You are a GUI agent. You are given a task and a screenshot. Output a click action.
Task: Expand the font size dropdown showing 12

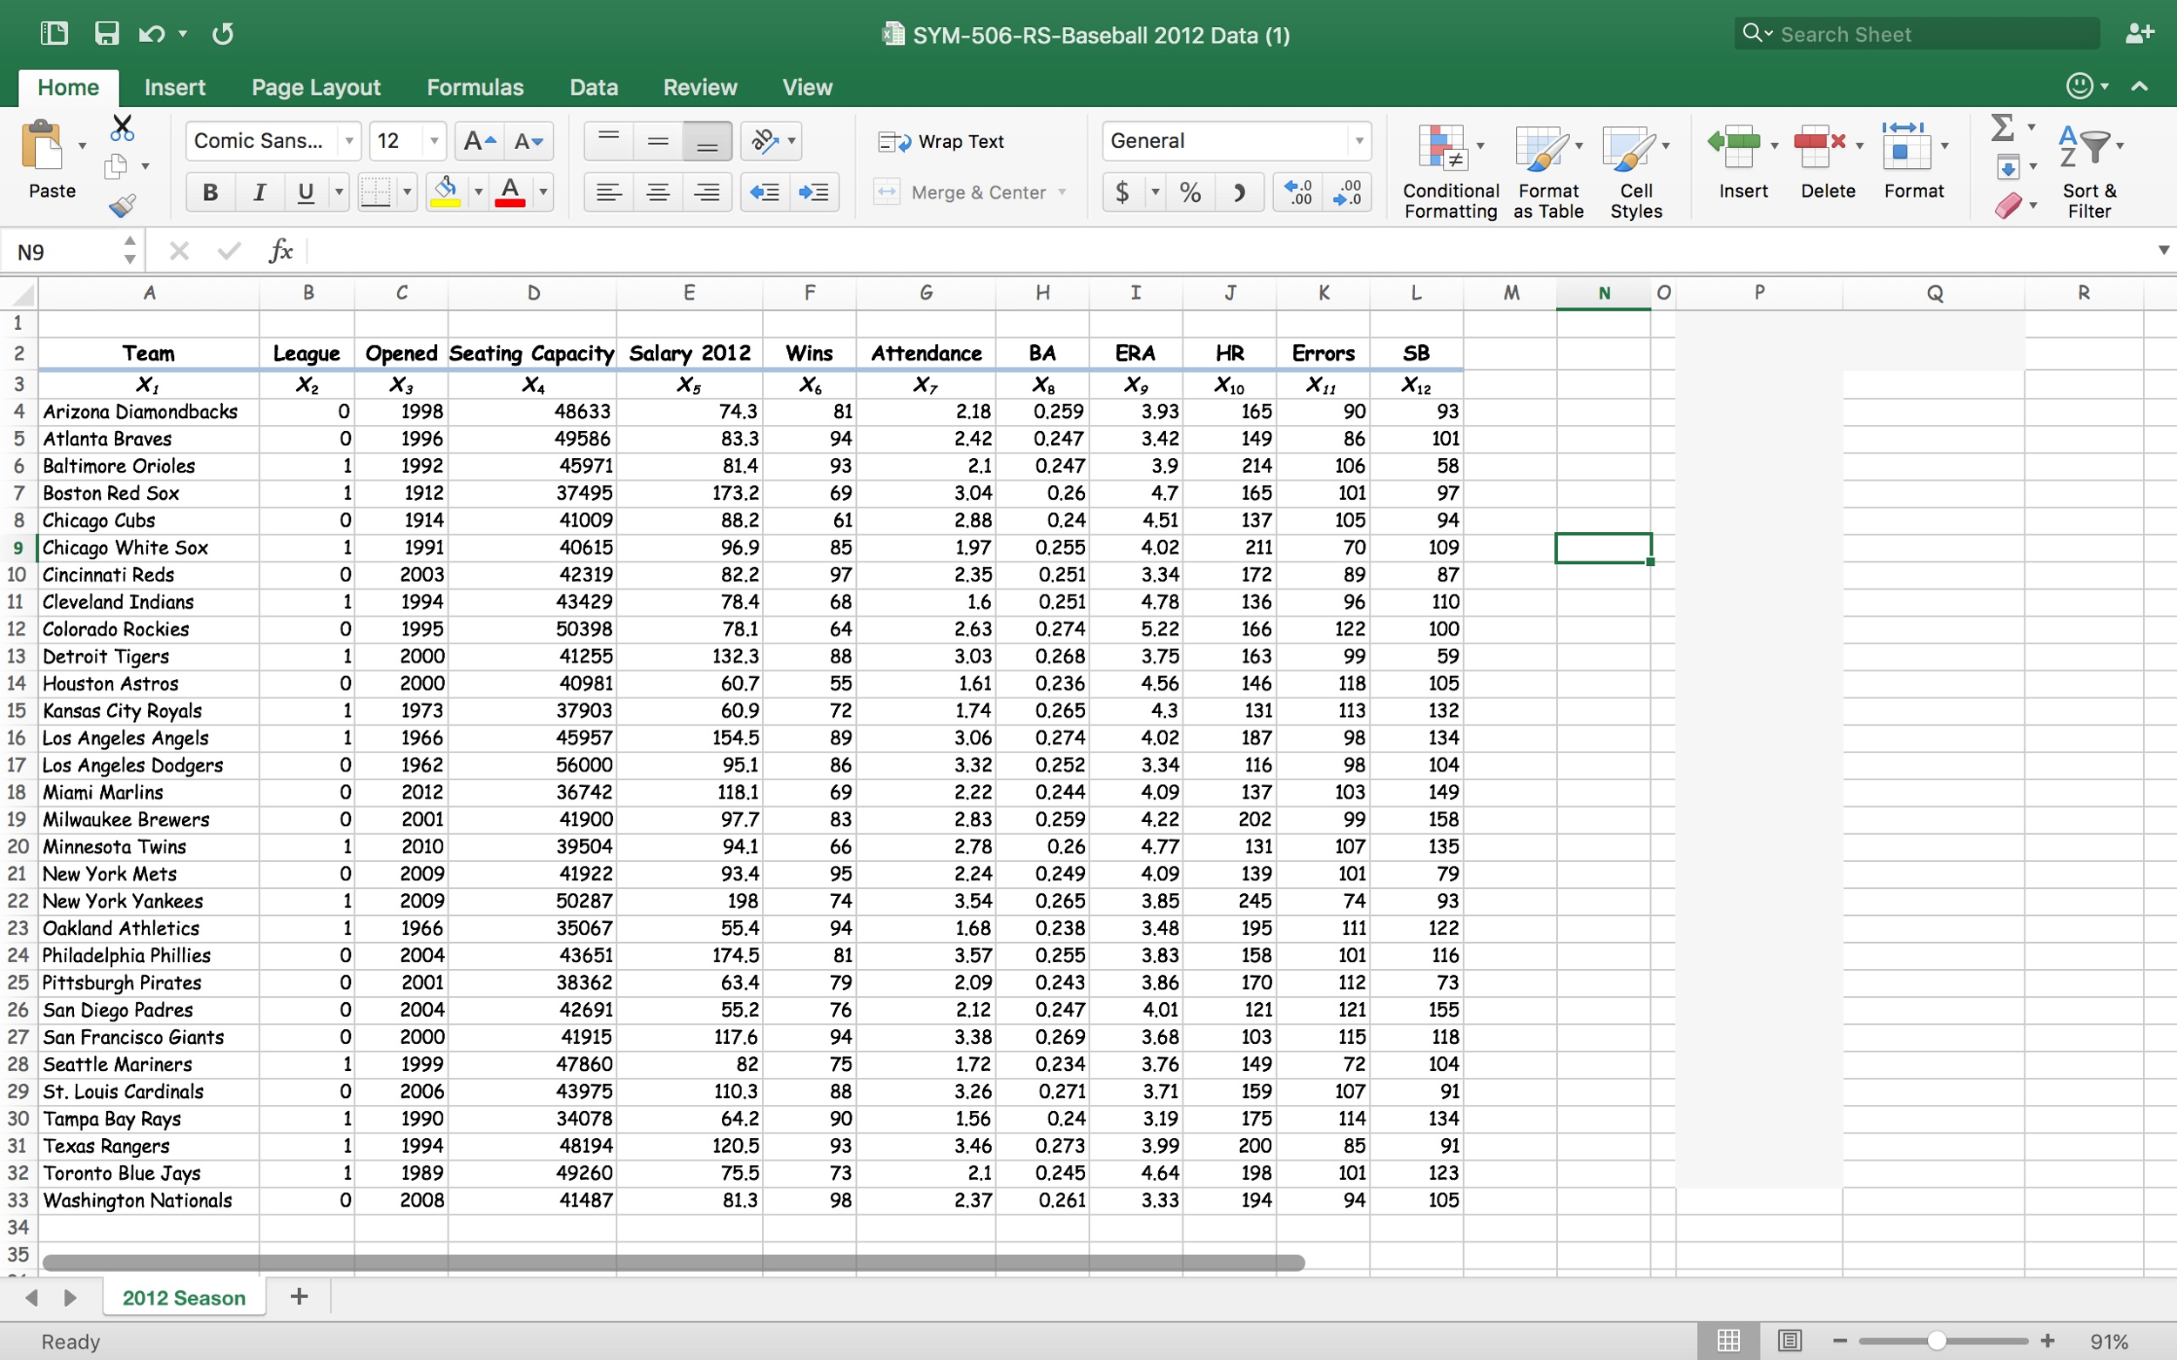point(432,143)
